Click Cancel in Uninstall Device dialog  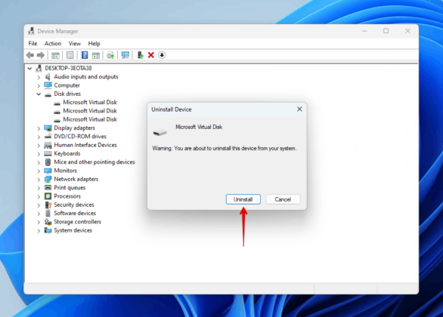pyautogui.click(x=283, y=199)
